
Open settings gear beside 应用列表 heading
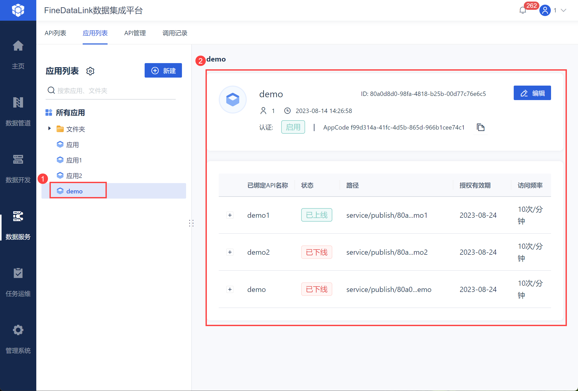pyautogui.click(x=90, y=71)
